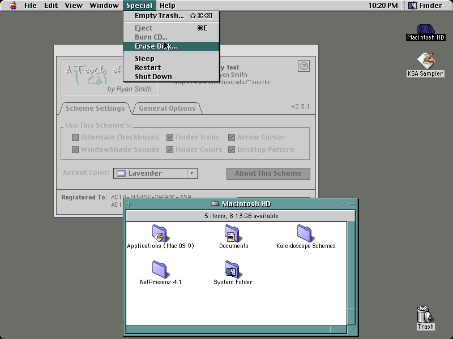Select the NetPresenz 4.1 folder icon

pyautogui.click(x=160, y=270)
